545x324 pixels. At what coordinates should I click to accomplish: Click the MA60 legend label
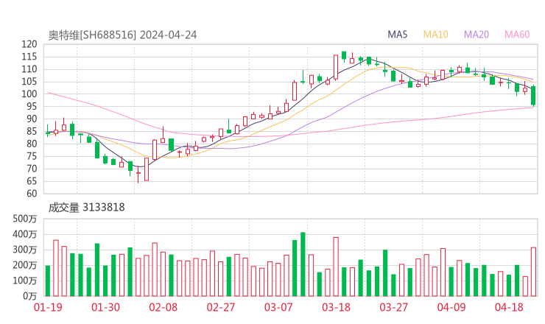coord(517,35)
